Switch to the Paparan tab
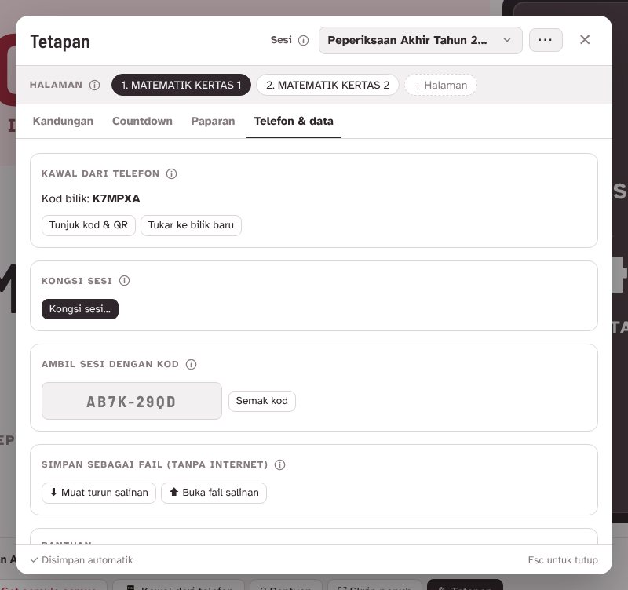The height and width of the screenshot is (590, 628). pyautogui.click(x=213, y=121)
